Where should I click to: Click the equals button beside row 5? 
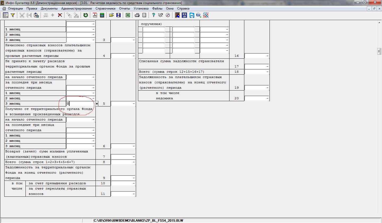point(97,104)
